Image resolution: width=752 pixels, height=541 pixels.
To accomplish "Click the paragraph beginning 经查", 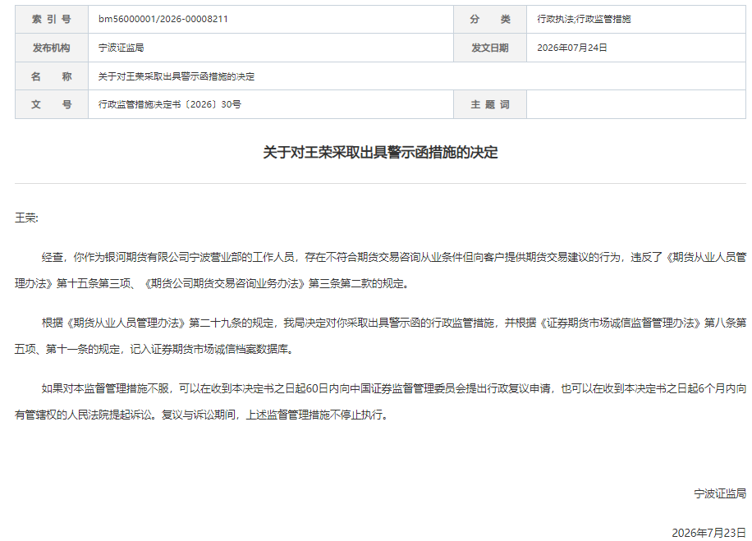I will (x=380, y=270).
